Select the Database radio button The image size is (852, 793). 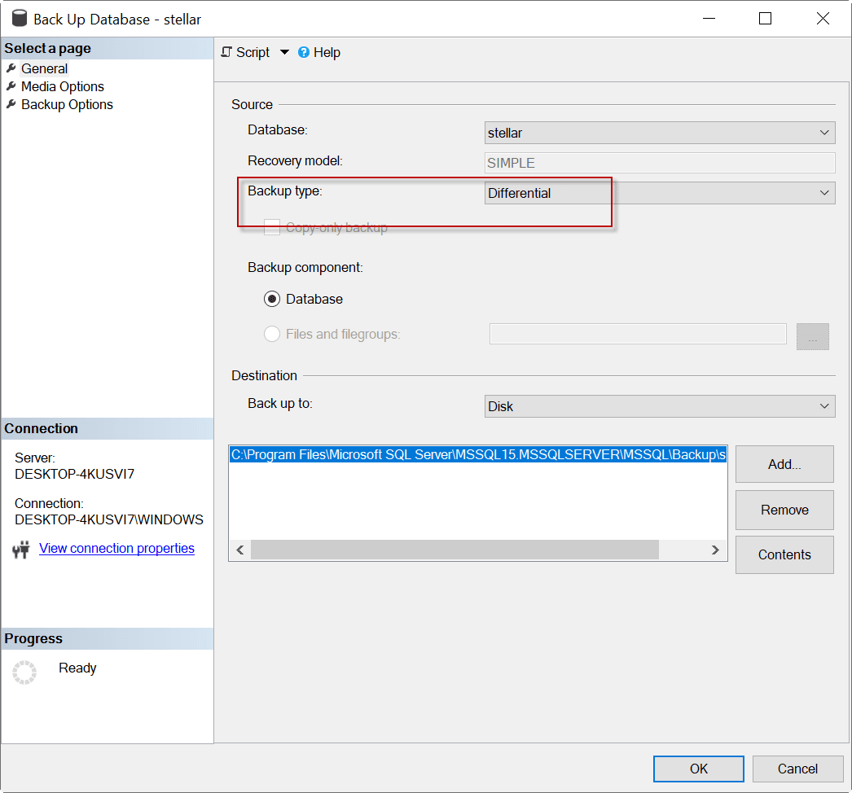272,299
